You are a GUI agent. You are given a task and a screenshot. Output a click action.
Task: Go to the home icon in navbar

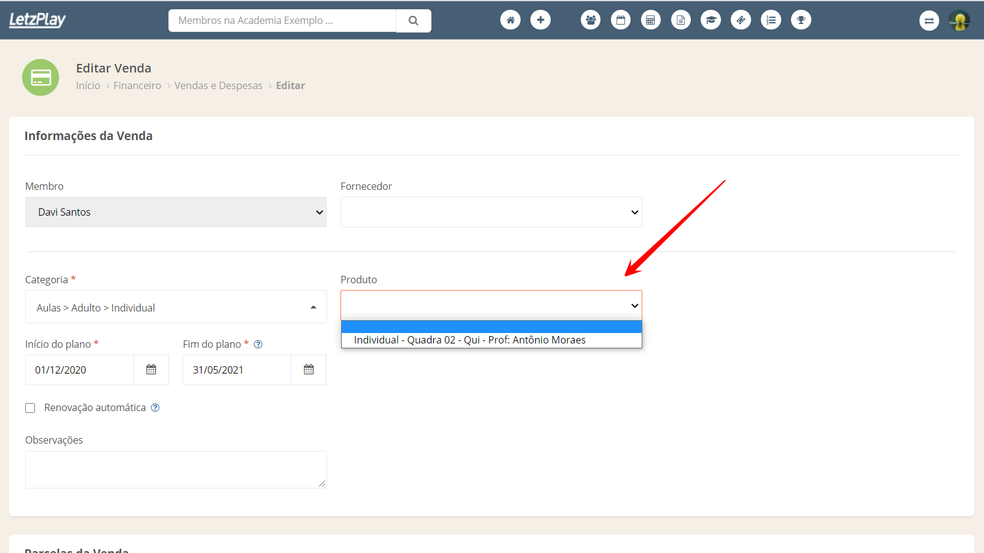click(510, 20)
